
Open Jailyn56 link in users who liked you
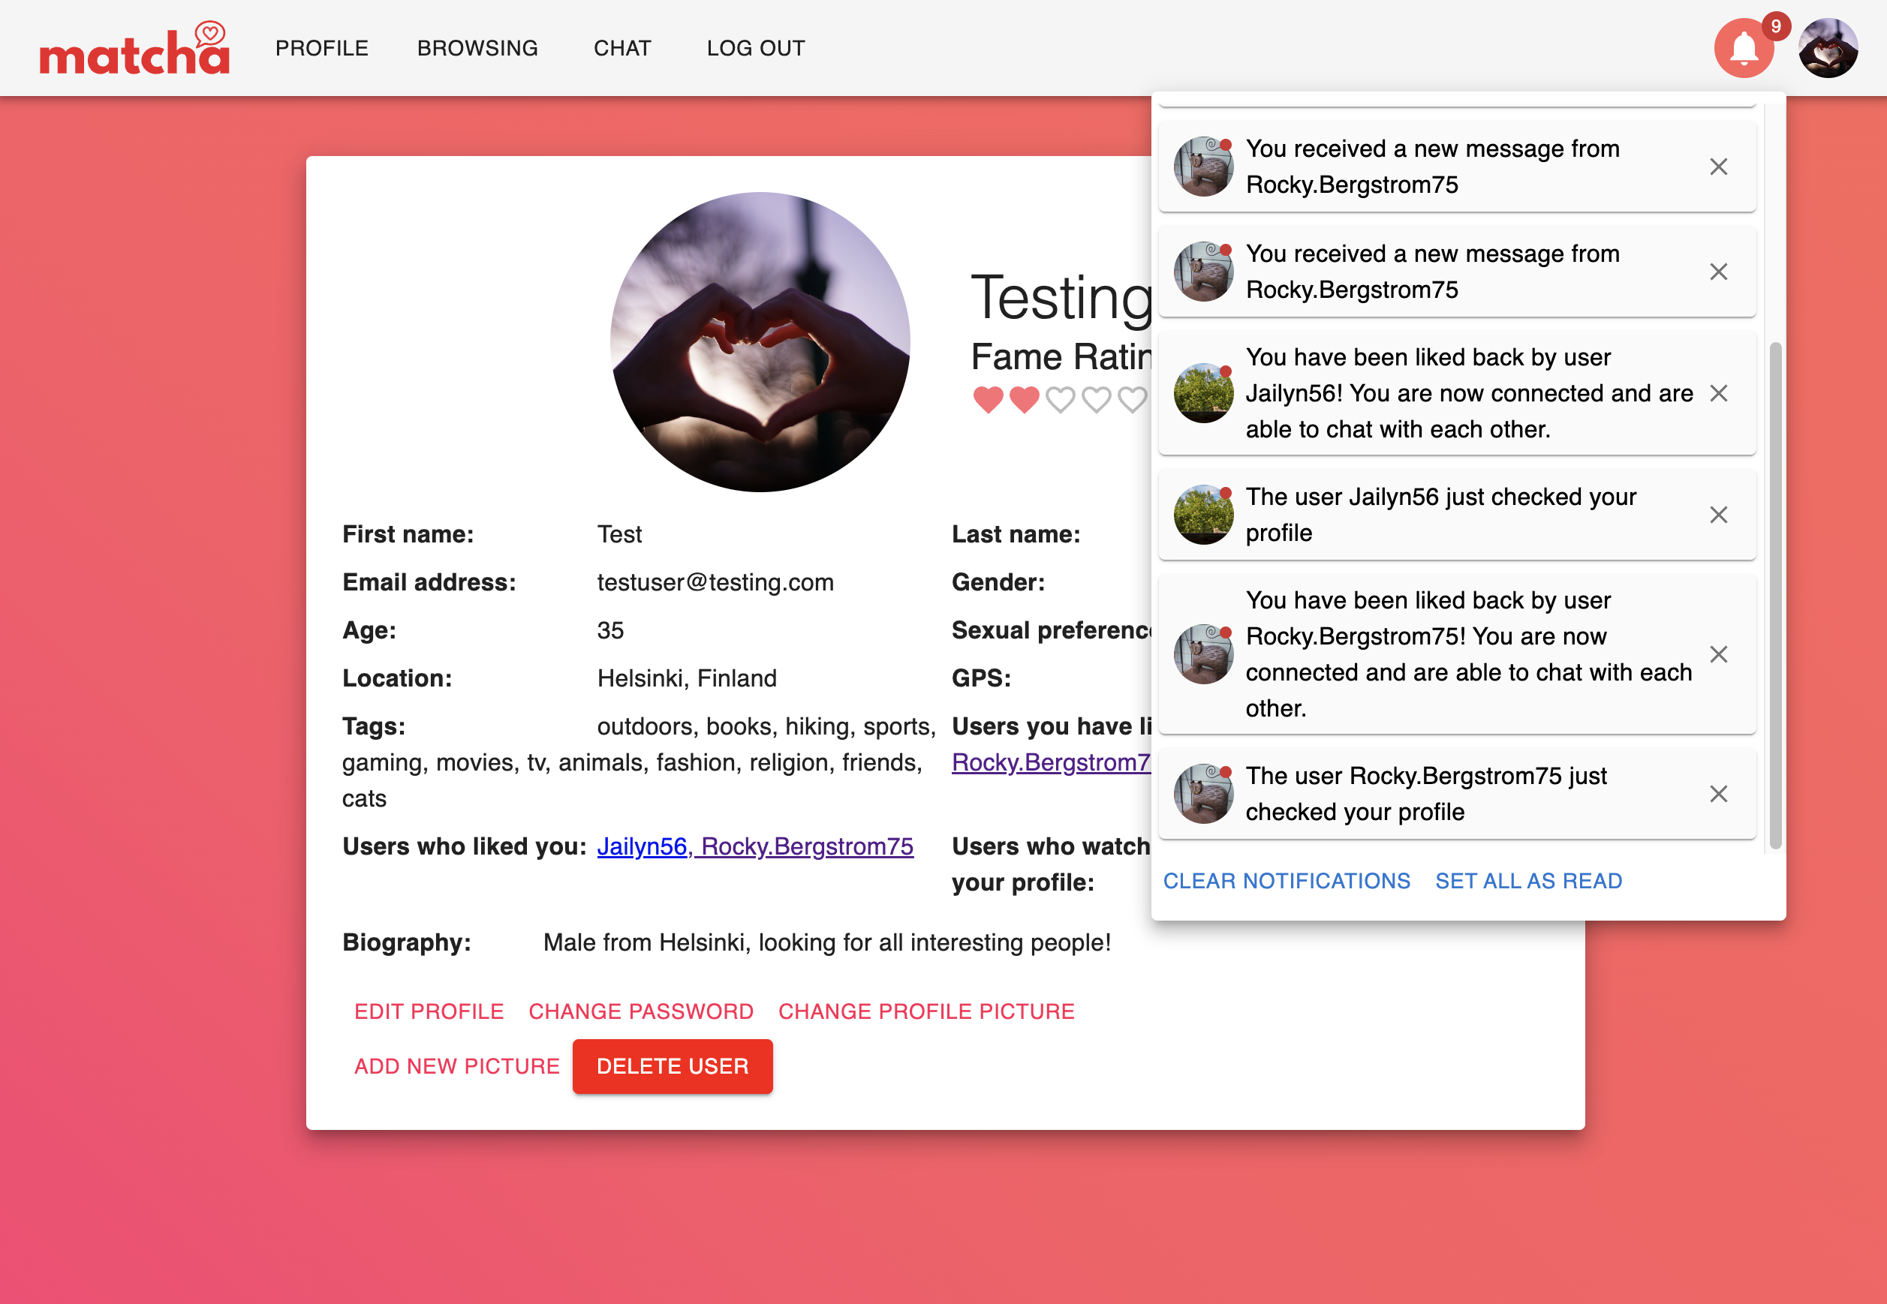(x=642, y=846)
